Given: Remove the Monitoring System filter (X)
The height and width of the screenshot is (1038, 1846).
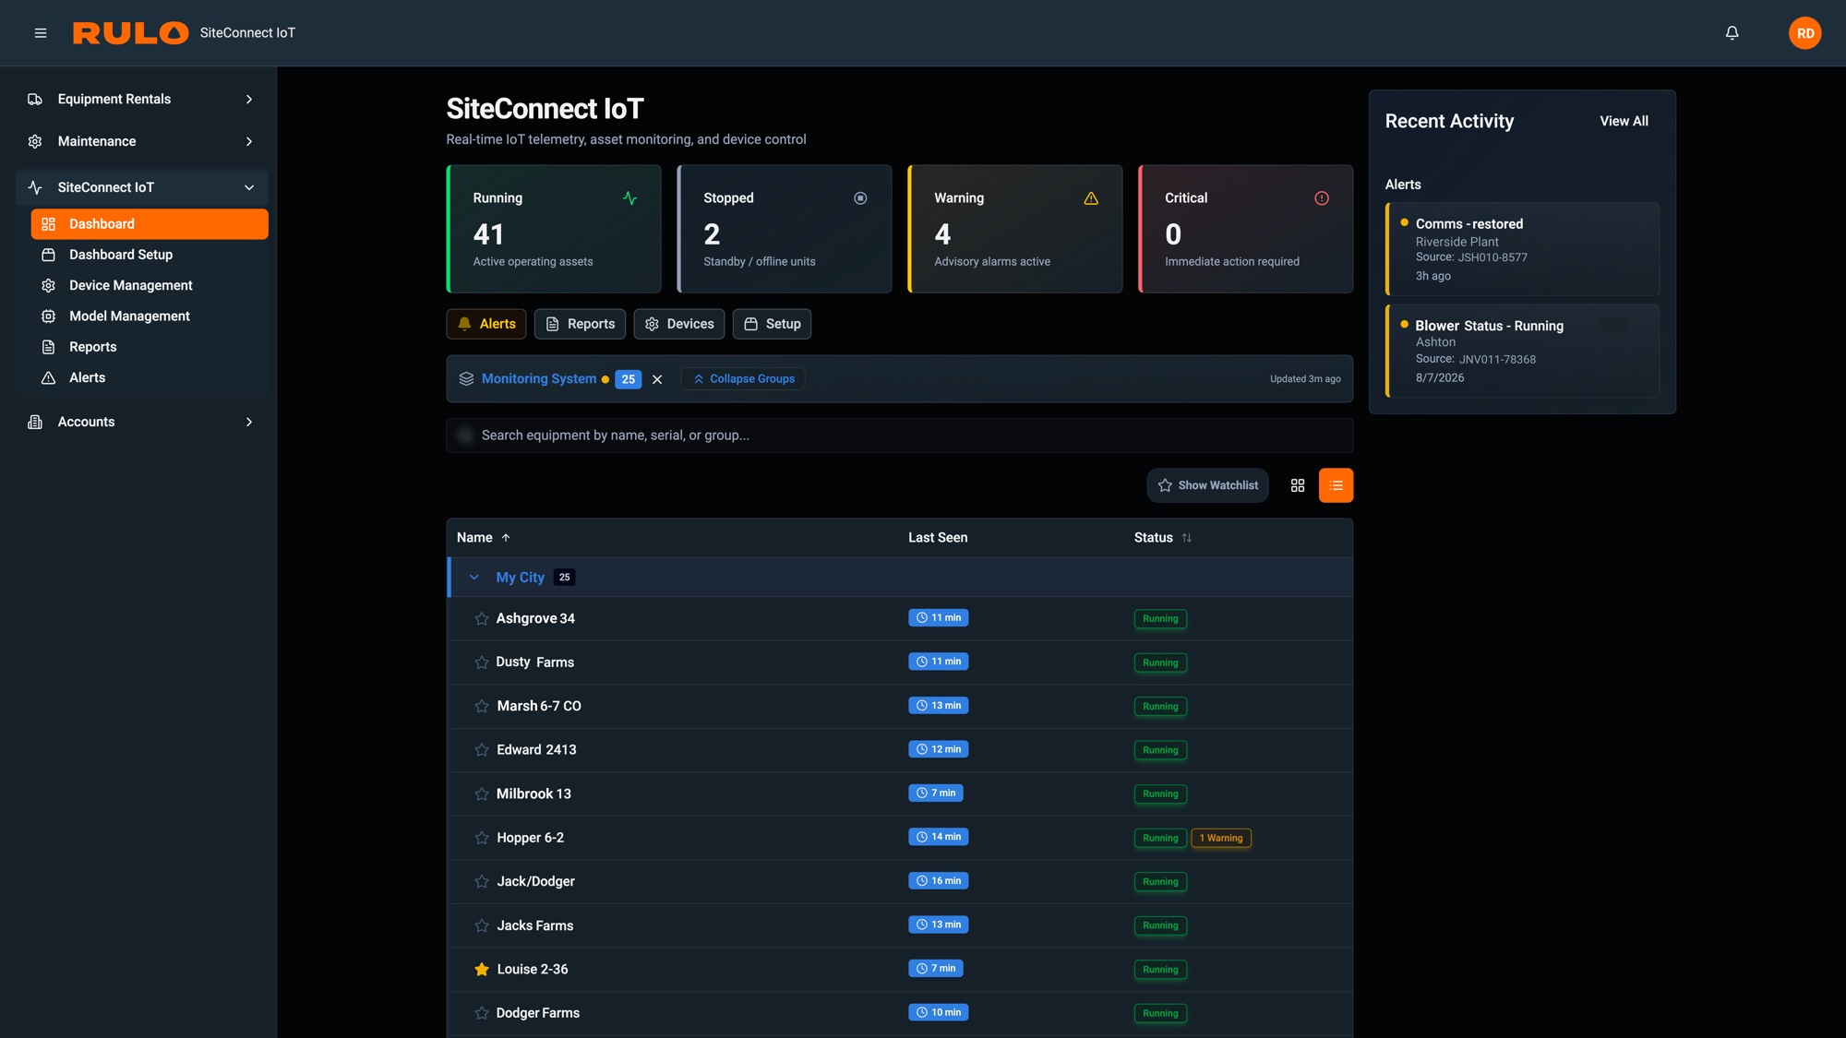Looking at the screenshot, I should (x=657, y=379).
